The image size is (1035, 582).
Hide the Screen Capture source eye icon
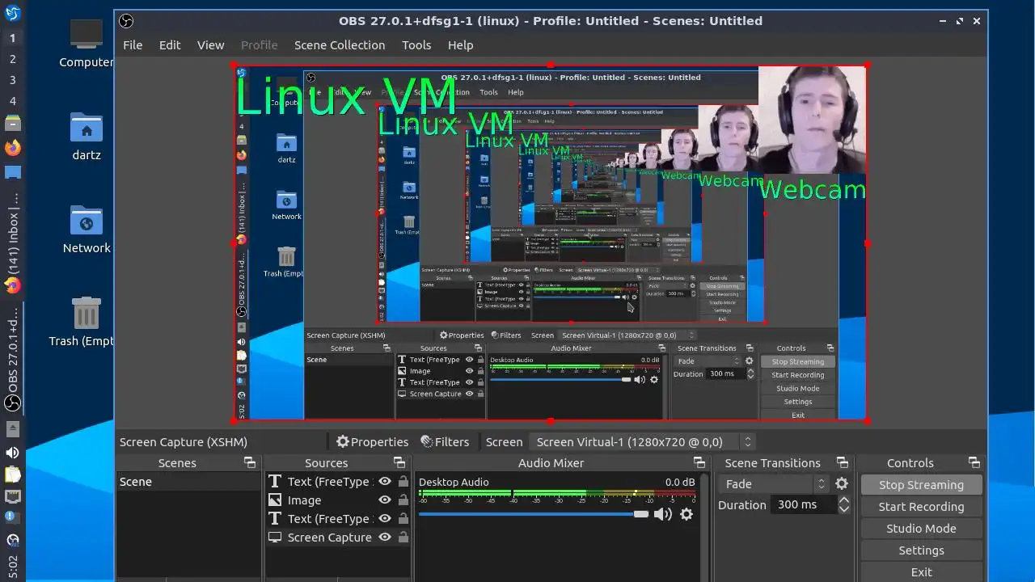point(385,537)
